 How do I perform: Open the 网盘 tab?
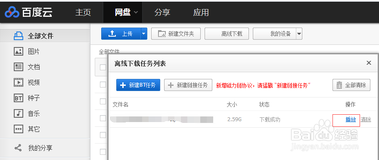(123, 13)
